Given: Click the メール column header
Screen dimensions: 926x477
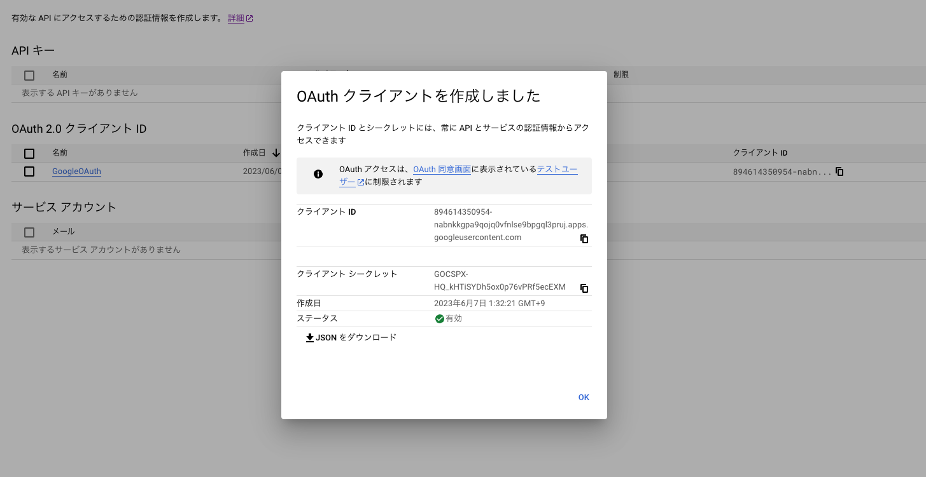Looking at the screenshot, I should (63, 232).
